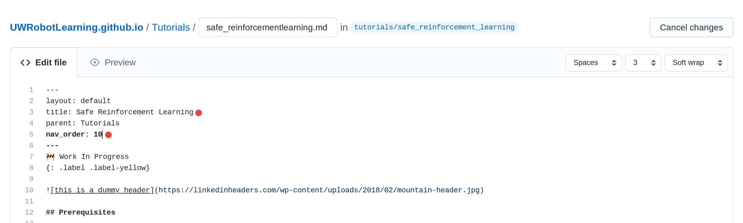Viewport: 743px width, 223px height.
Task: Switch to the Edit file tab
Action: pyautogui.click(x=44, y=63)
